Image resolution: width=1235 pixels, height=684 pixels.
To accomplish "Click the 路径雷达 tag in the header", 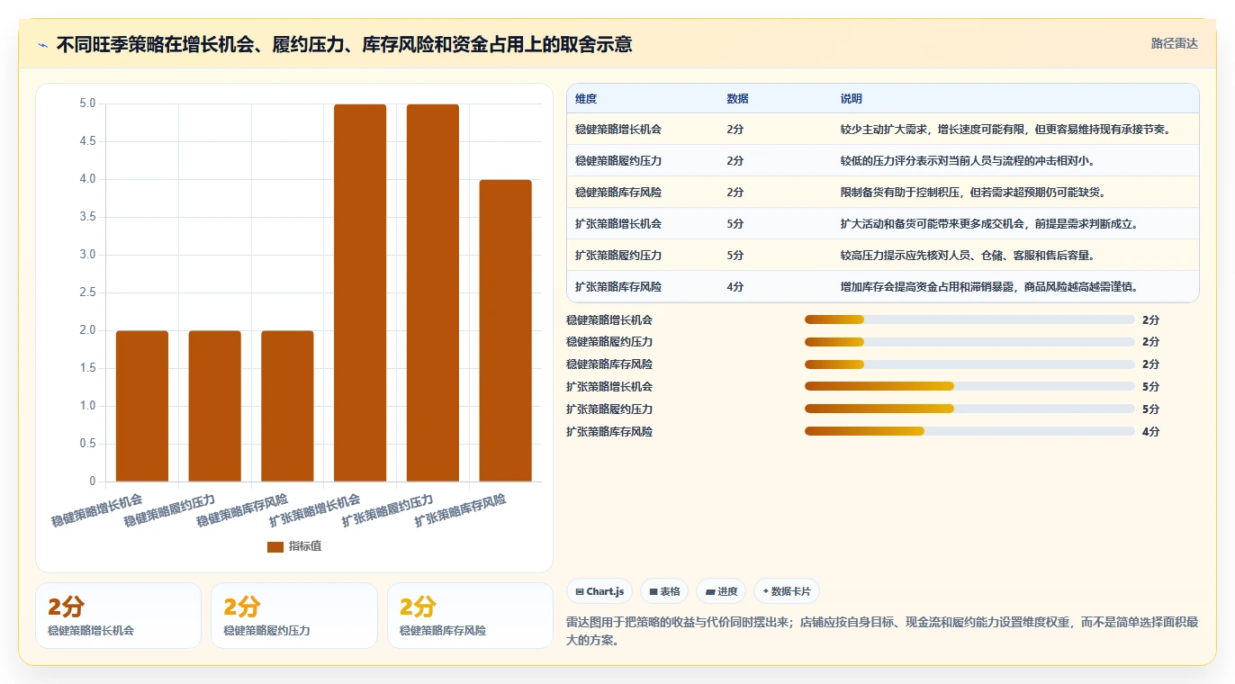I will (x=1174, y=43).
